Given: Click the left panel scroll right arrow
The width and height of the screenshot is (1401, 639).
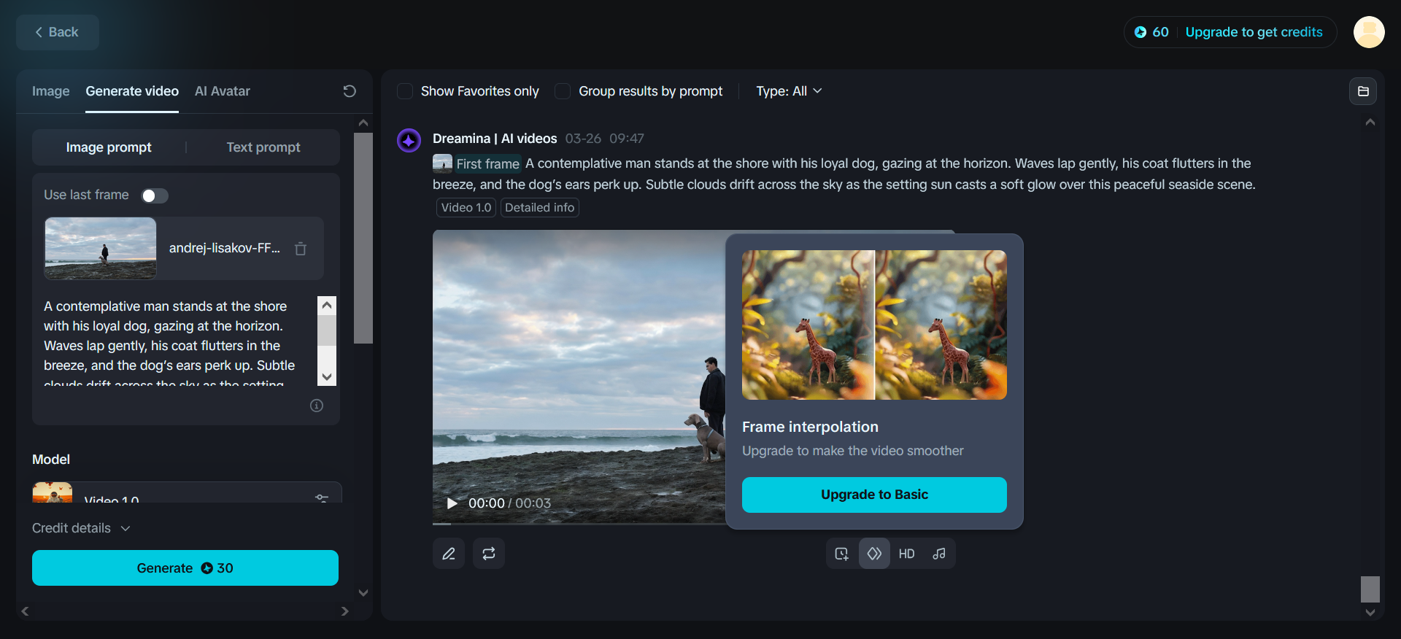Looking at the screenshot, I should 345,611.
